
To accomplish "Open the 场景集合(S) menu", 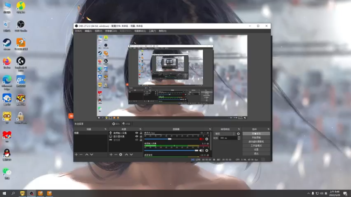I will (140, 31).
